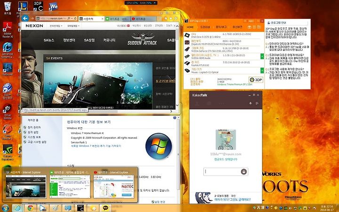
Task: Select 네이트온 Internet Explorer preview thumbnail
Action: 114,187
